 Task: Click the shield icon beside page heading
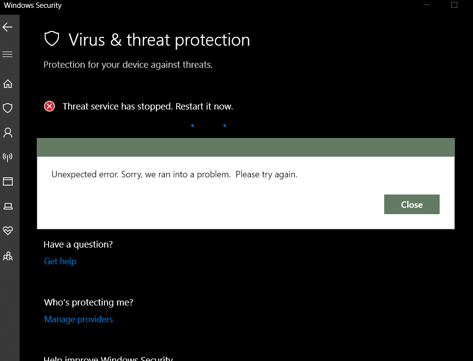[x=52, y=39]
